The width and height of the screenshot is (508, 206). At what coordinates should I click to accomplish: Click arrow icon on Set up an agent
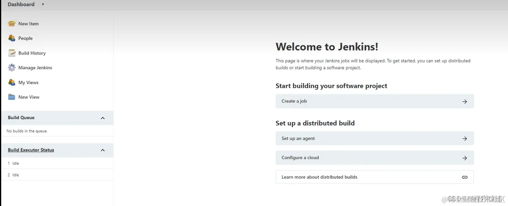[465, 138]
